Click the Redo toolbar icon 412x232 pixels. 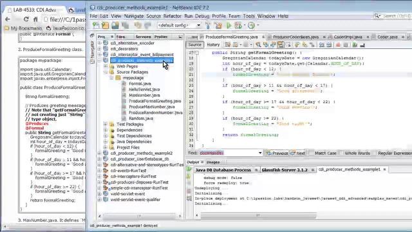(x=147, y=26)
